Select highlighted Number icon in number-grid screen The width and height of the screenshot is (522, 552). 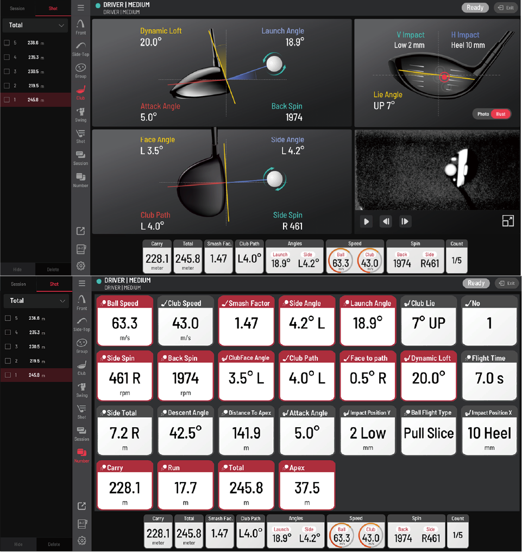[81, 455]
